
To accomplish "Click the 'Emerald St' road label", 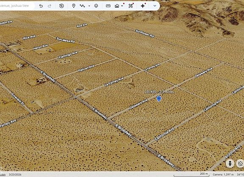I will click(18, 99).
